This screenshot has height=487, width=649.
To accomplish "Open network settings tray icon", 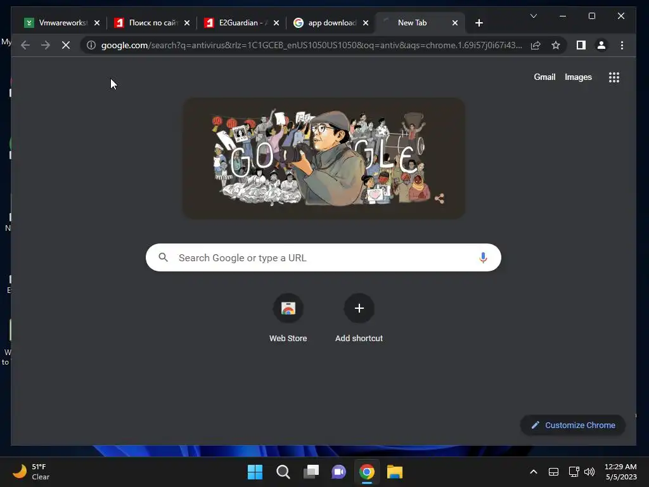I will coord(574,472).
